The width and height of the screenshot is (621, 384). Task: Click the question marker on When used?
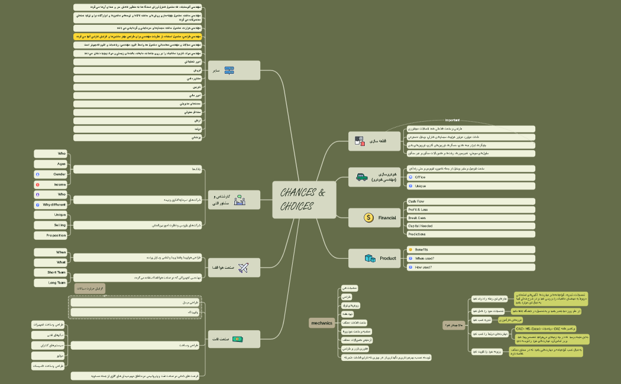410,258
